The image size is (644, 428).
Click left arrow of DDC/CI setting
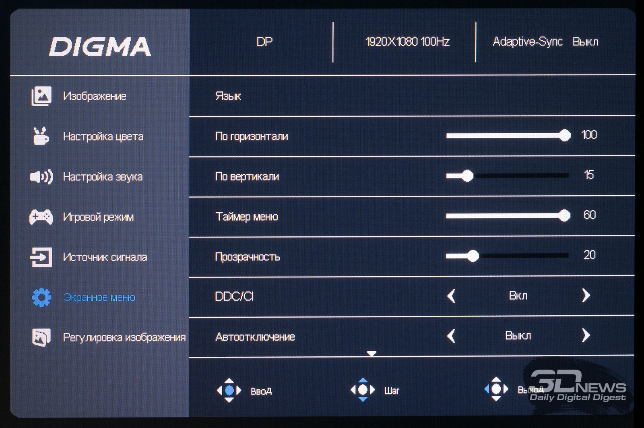452,296
